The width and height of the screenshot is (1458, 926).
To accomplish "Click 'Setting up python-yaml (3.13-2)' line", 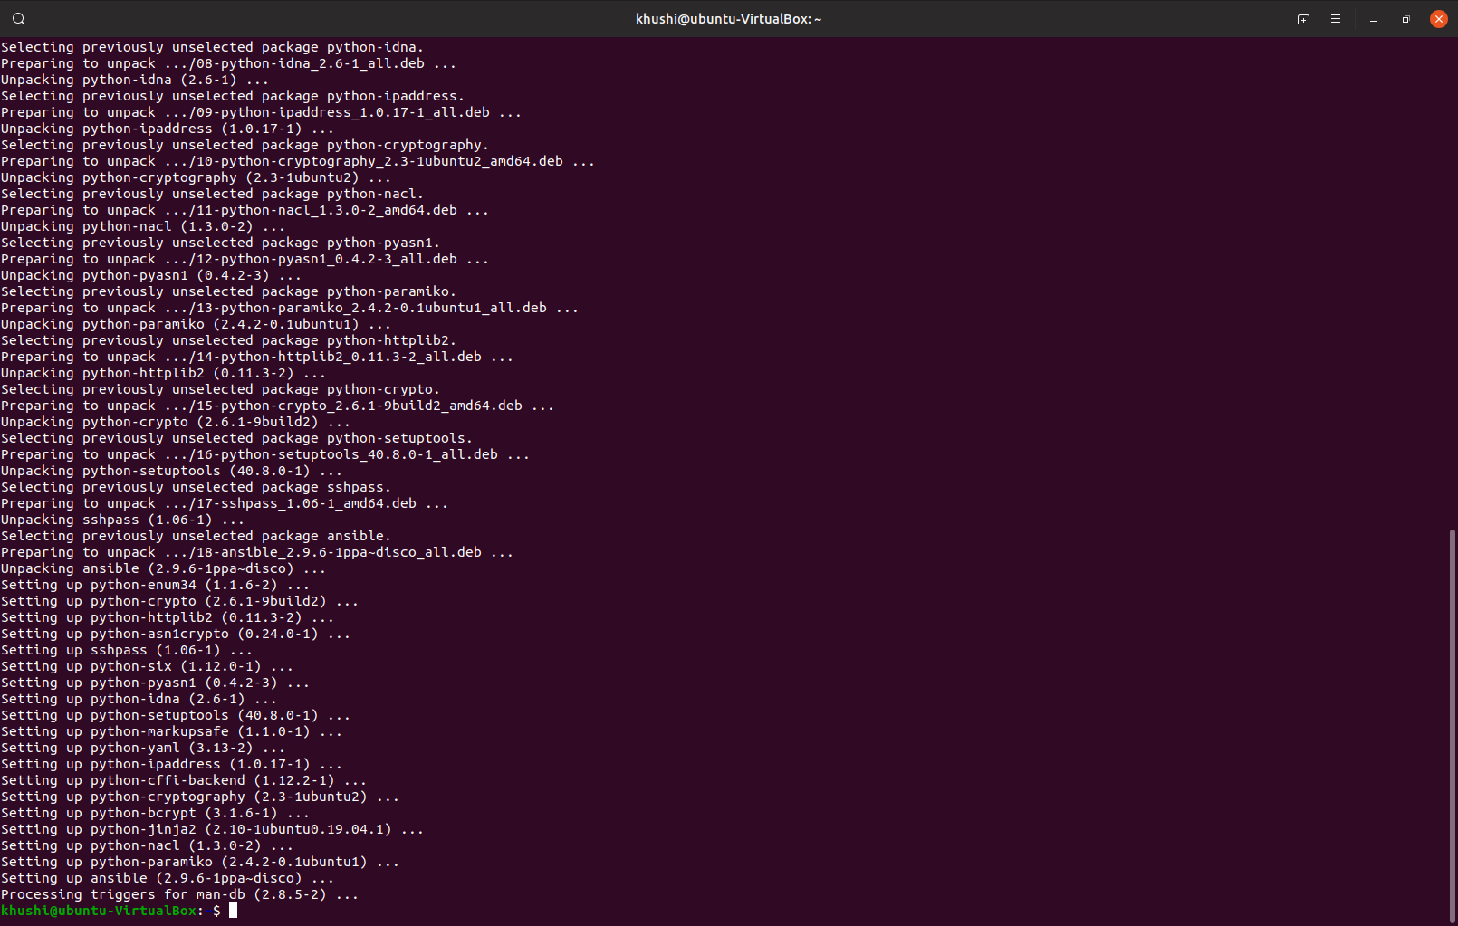I will tap(143, 748).
